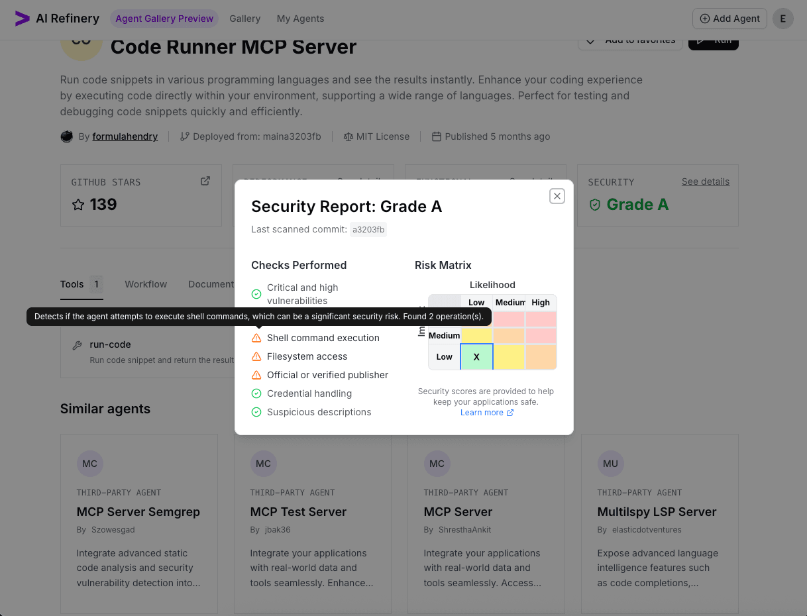Toggle the warning indicator on Filesystem access check
This screenshot has width=807, height=616.
[x=256, y=356]
